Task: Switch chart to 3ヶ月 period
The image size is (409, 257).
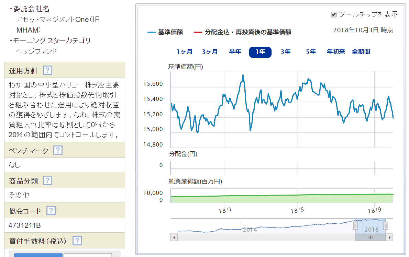Action: 210,52
